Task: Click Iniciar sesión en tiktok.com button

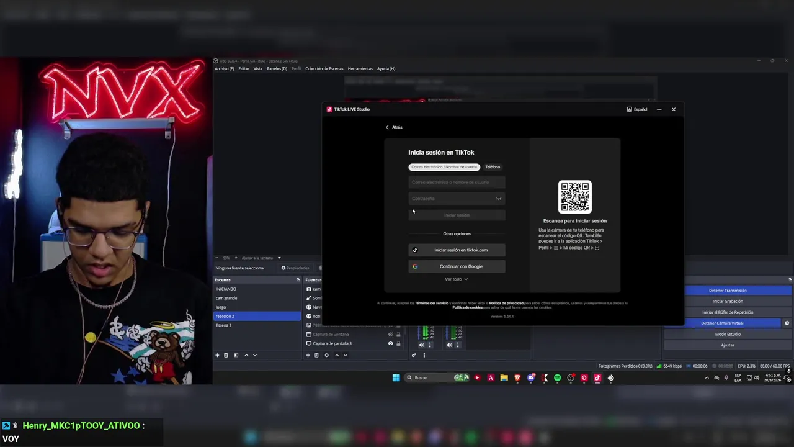Action: (457, 250)
